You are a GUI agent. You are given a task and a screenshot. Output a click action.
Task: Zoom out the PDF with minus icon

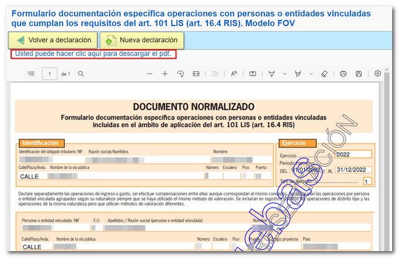pos(149,74)
